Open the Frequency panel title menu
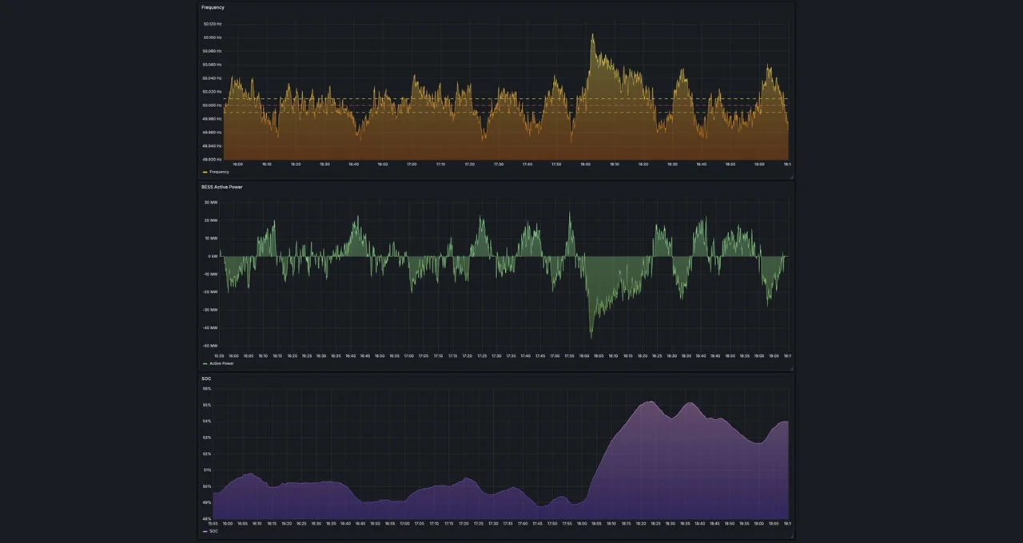Screen dimensions: 1023x543 213,7
